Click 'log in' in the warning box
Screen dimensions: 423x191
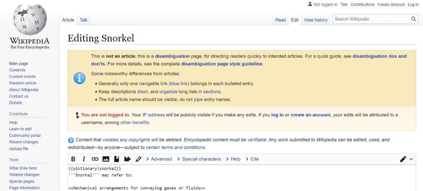click(x=278, y=115)
